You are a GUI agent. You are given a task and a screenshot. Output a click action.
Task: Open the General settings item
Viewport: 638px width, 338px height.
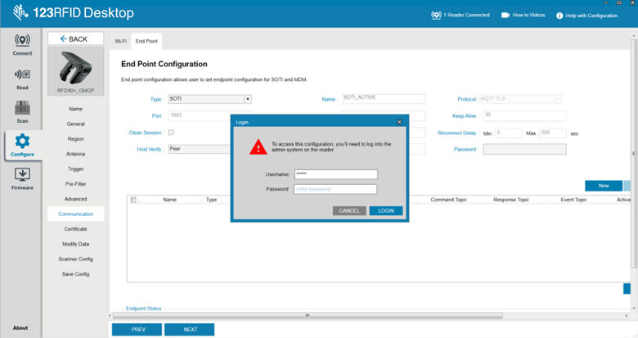coord(76,124)
